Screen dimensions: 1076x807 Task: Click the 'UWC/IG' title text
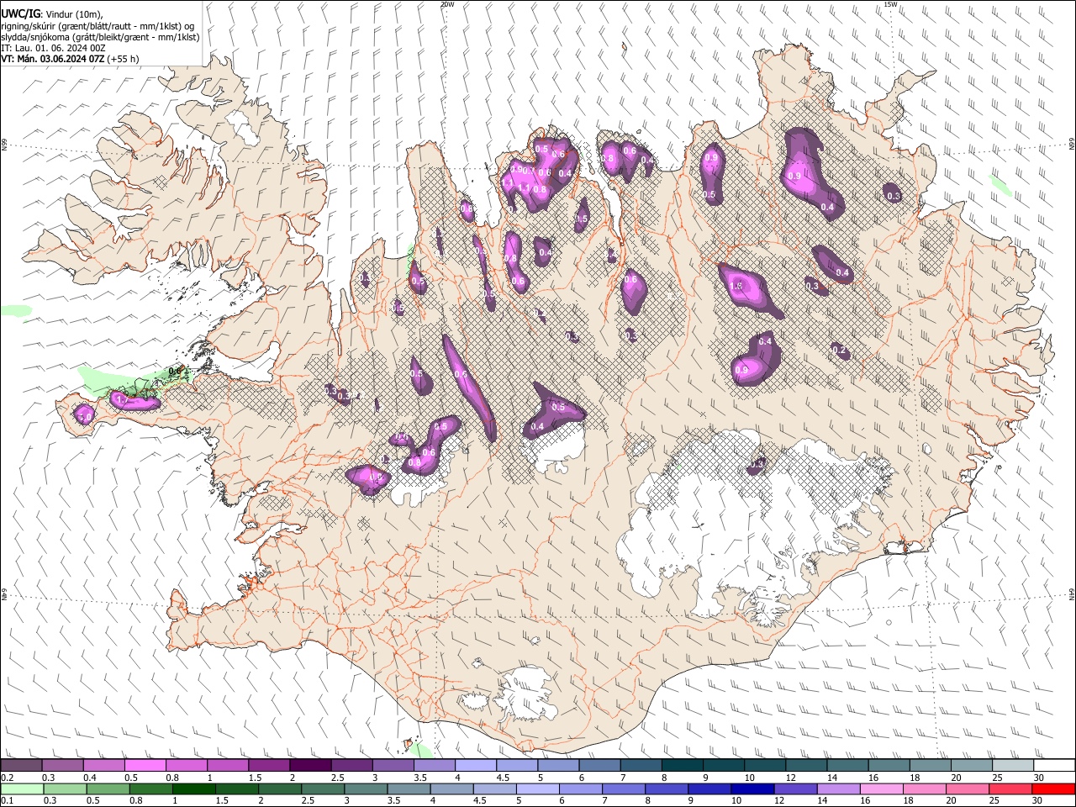(21, 14)
